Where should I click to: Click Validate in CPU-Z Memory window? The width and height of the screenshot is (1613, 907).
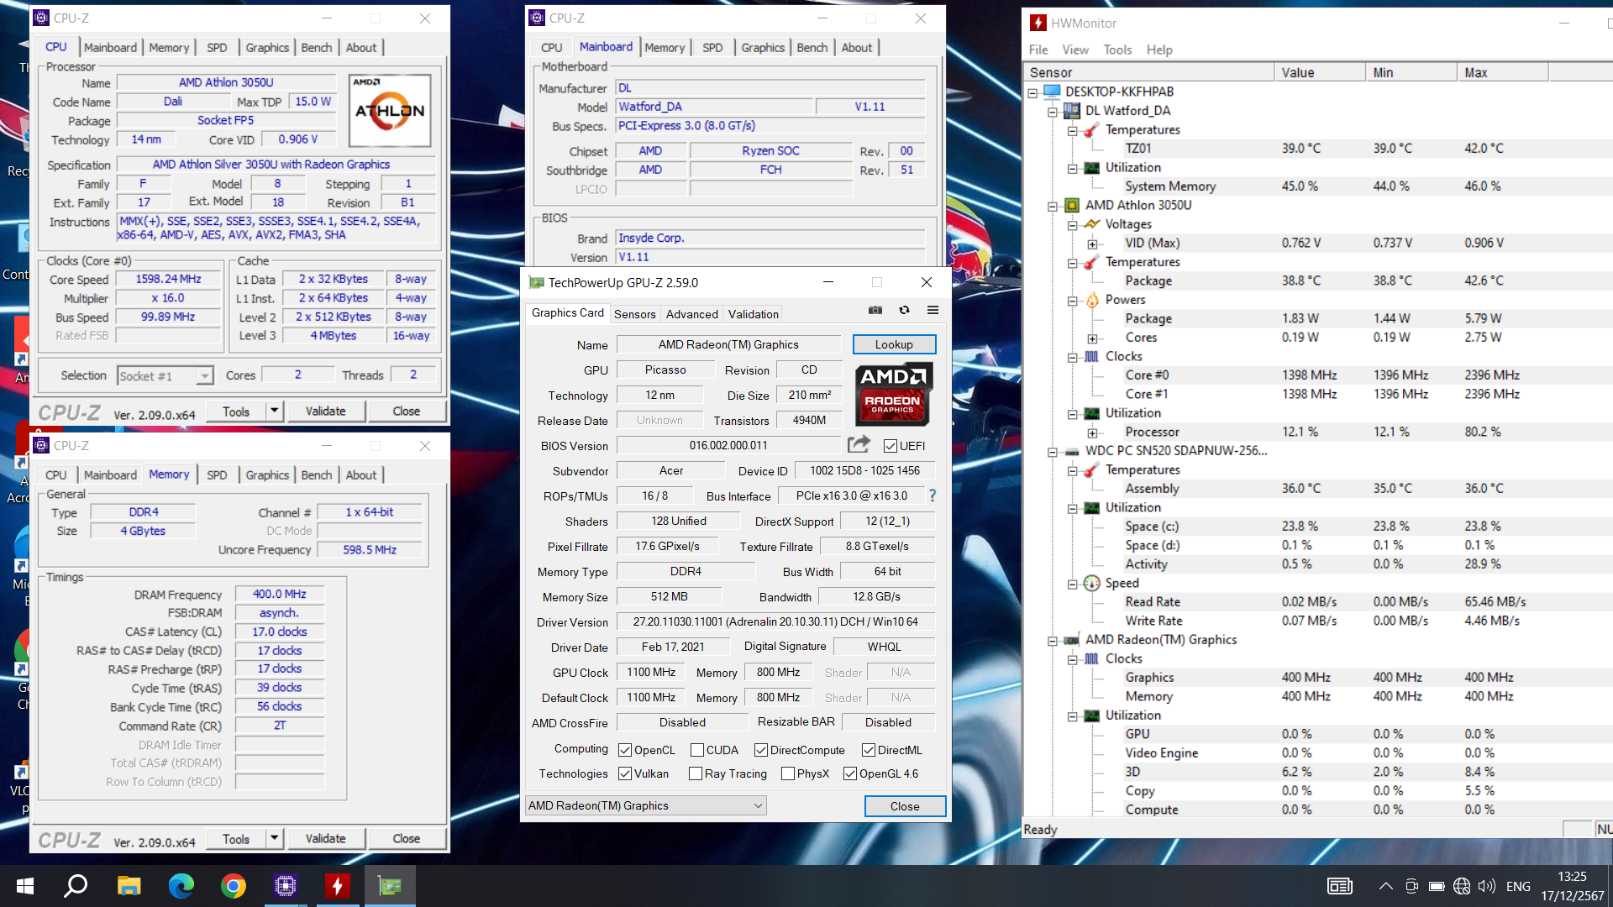[x=326, y=838]
